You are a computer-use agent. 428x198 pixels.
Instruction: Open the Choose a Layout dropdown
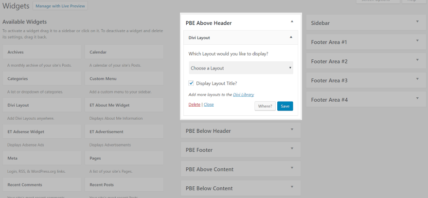241,68
